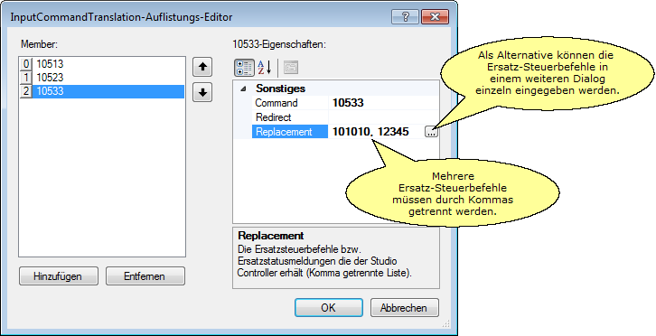Screen dimensions: 656x336
Task: Click the Sonstiges category header
Action: 281,89
